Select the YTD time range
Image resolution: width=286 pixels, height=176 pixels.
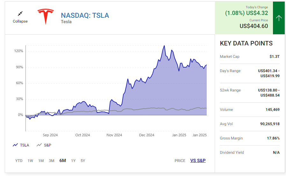19,161
